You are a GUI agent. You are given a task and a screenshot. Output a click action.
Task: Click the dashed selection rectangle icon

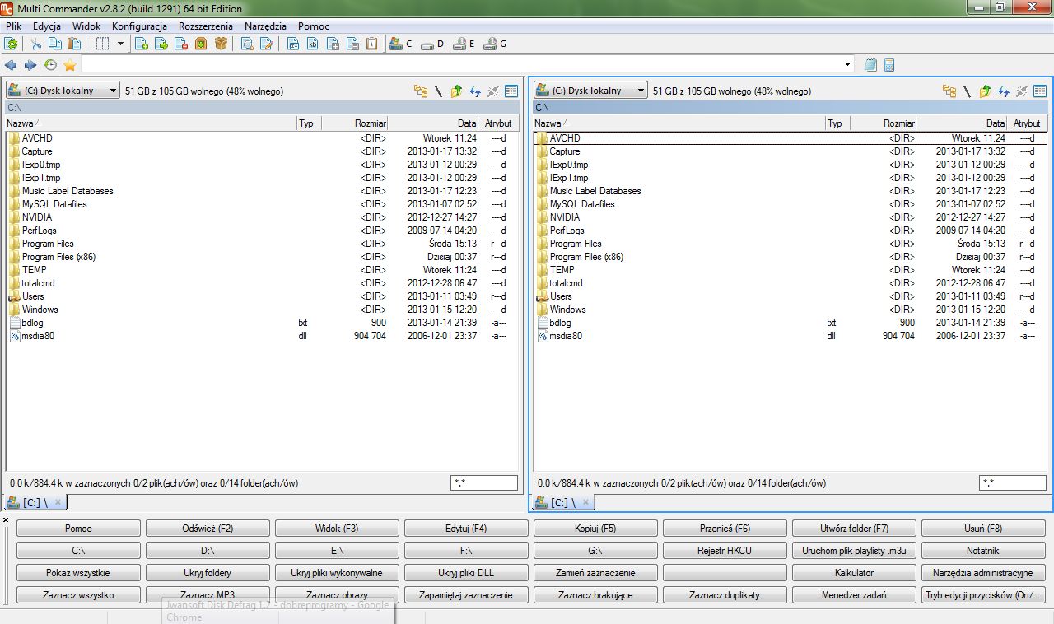point(103,44)
